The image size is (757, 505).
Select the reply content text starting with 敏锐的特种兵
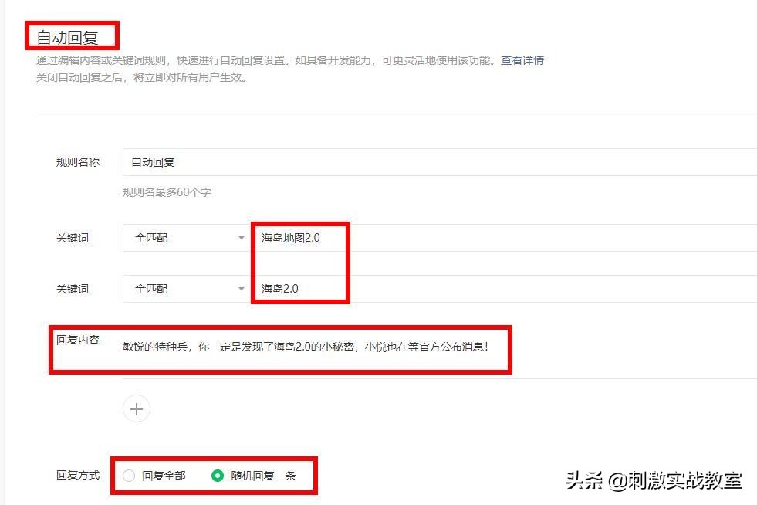pyautogui.click(x=305, y=347)
